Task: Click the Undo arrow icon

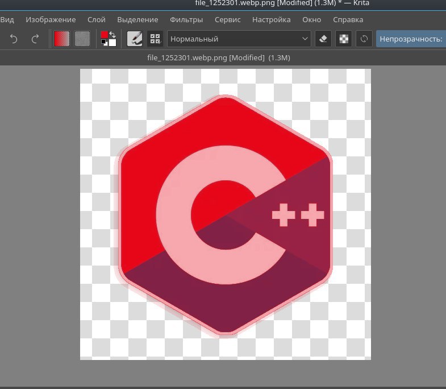Action: pyautogui.click(x=14, y=39)
